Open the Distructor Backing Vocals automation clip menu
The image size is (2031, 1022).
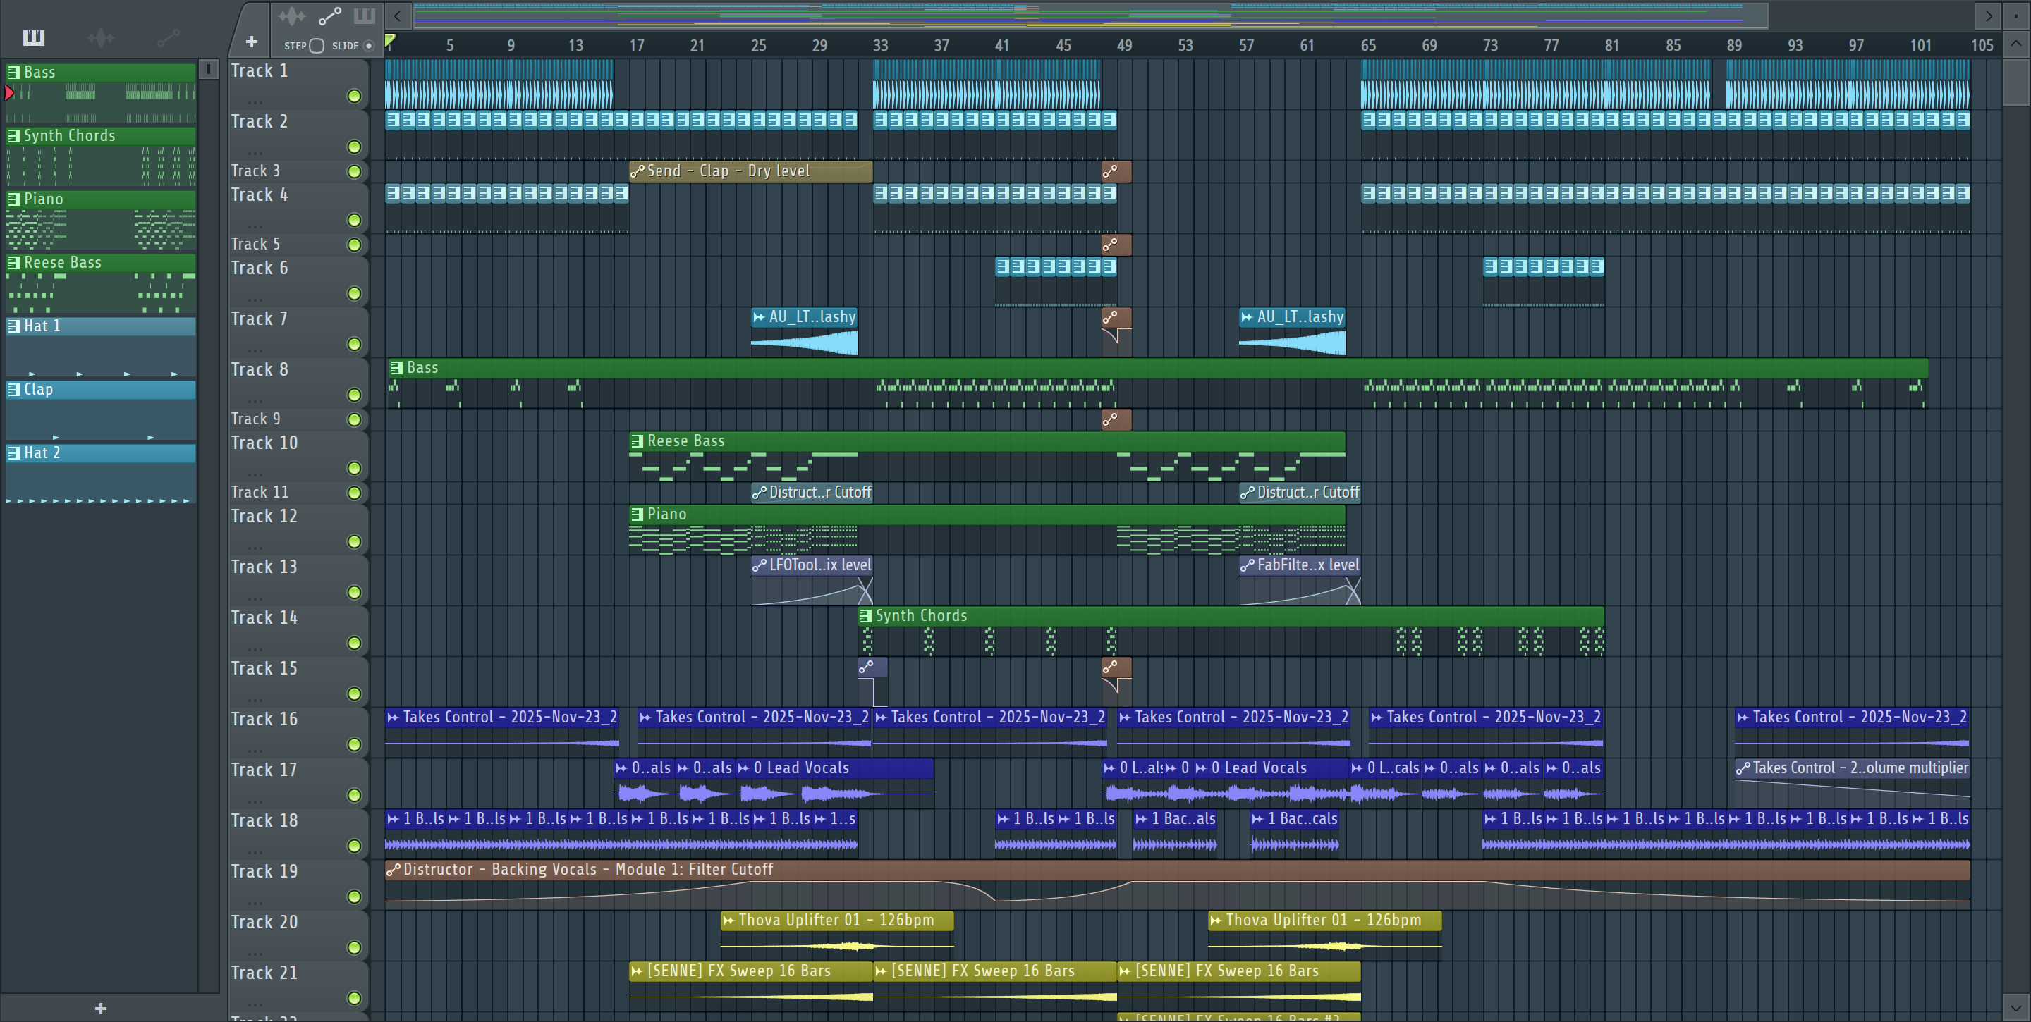click(x=393, y=870)
